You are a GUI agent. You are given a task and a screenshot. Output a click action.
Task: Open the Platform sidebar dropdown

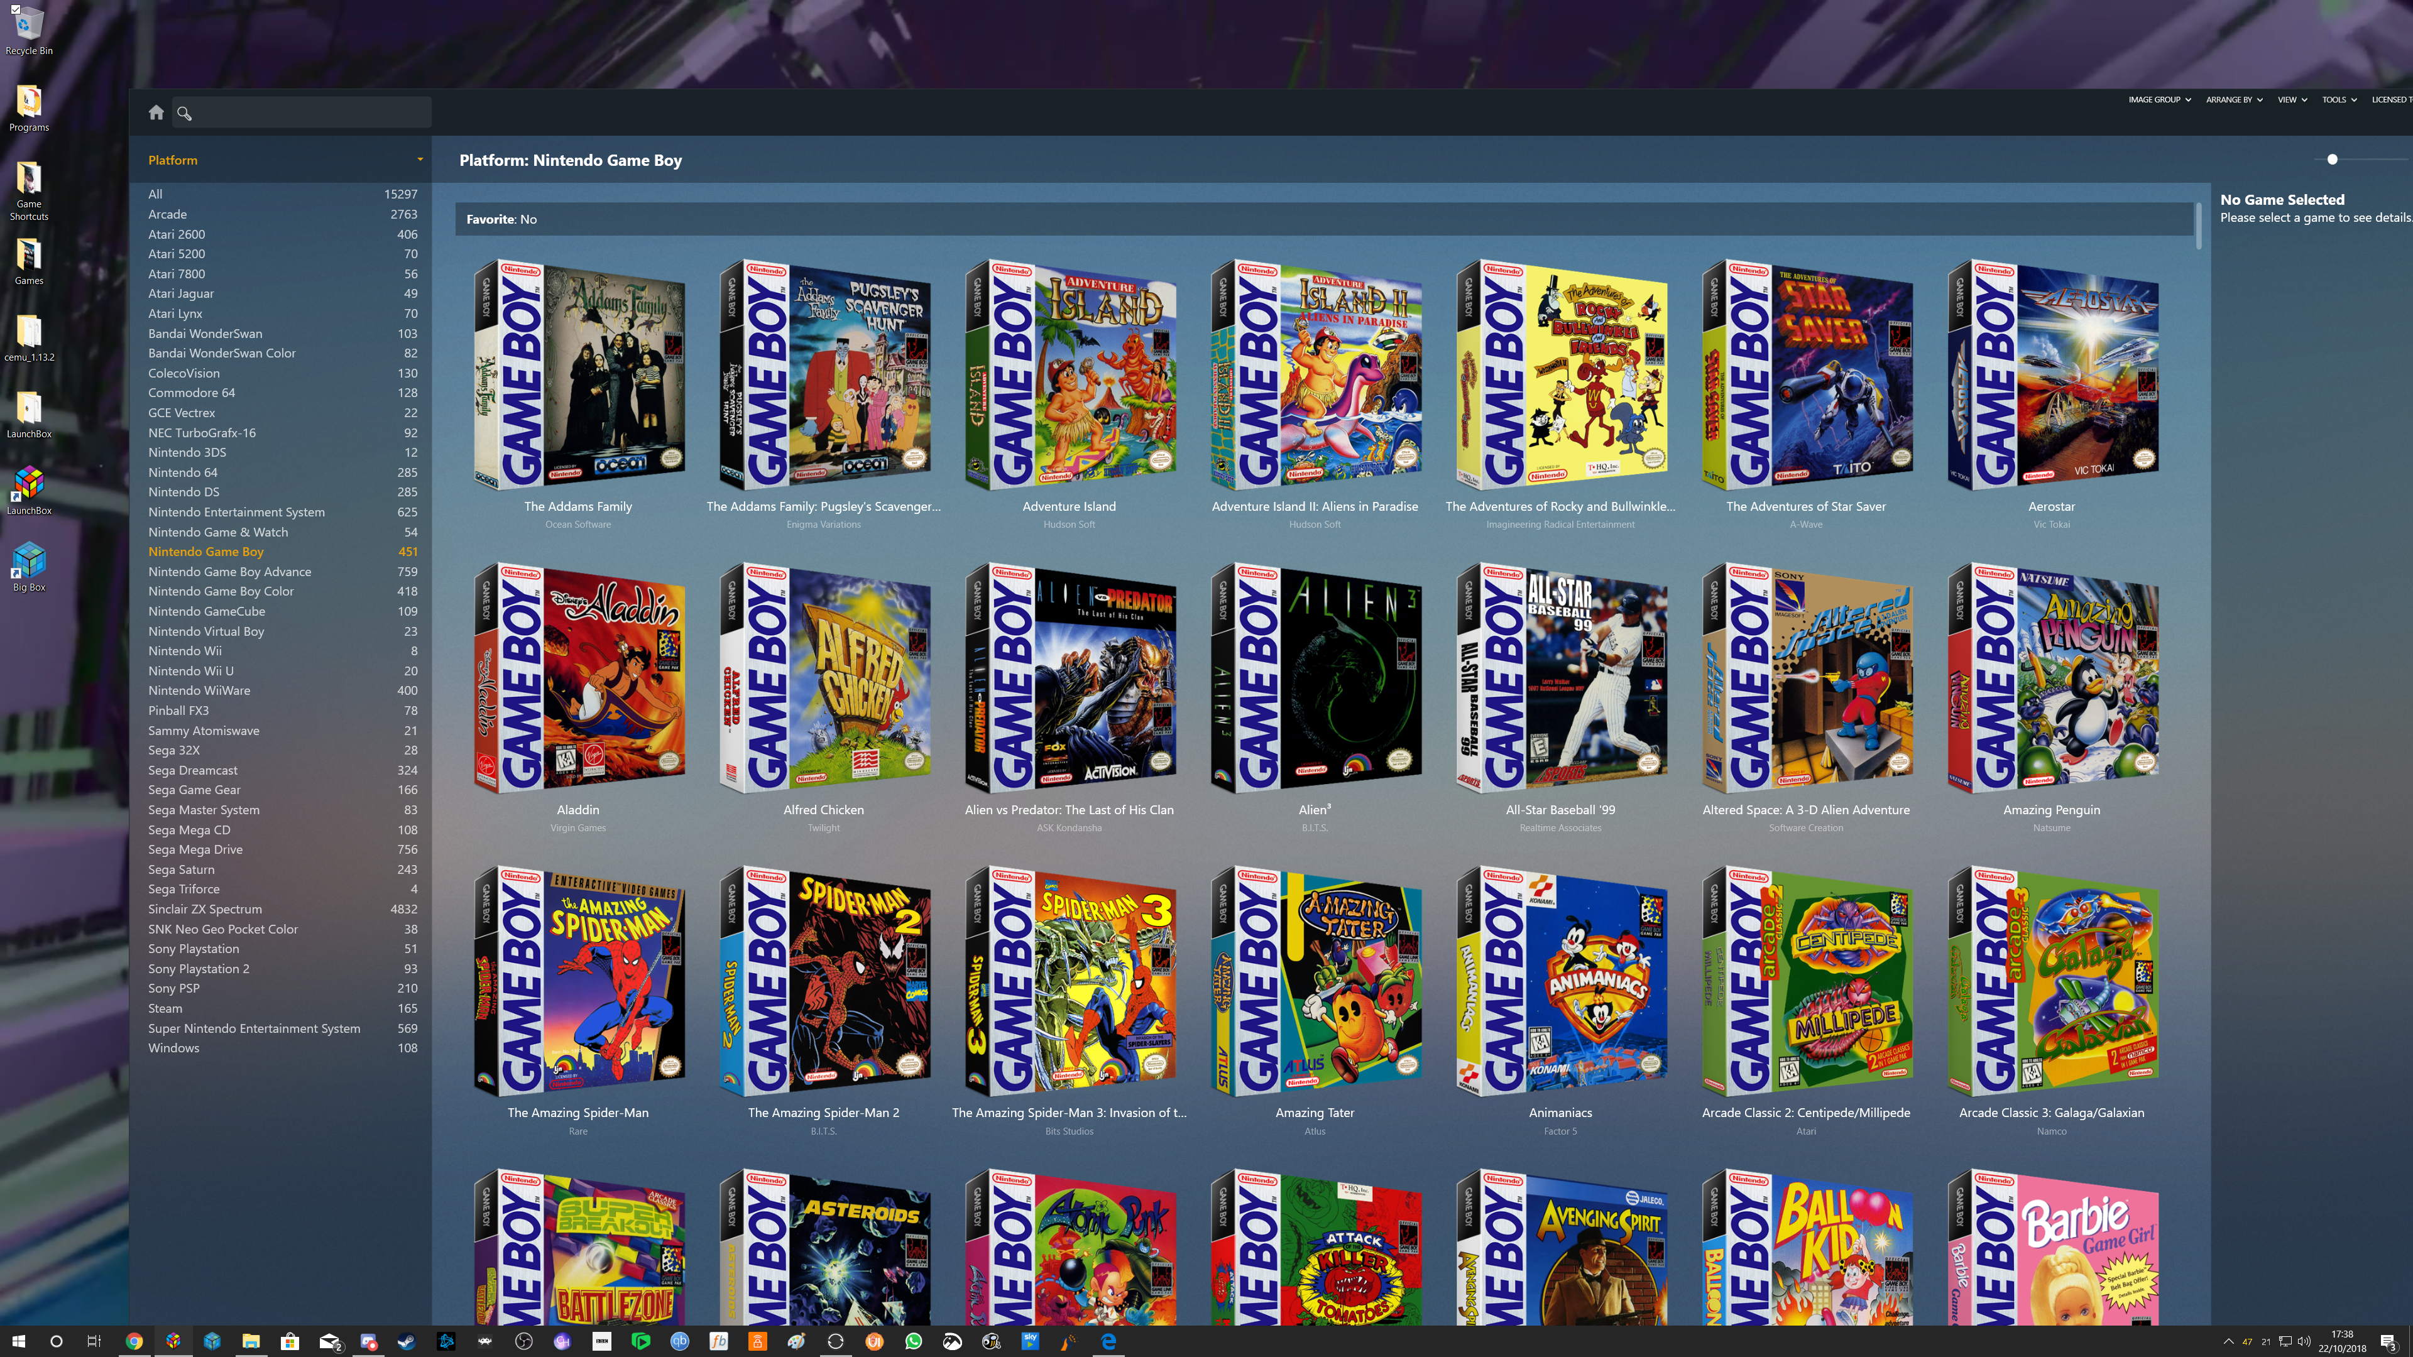tap(420, 160)
